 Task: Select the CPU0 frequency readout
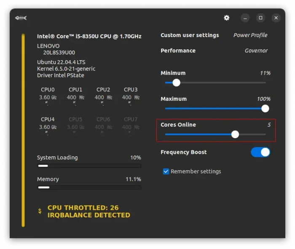coord(48,97)
